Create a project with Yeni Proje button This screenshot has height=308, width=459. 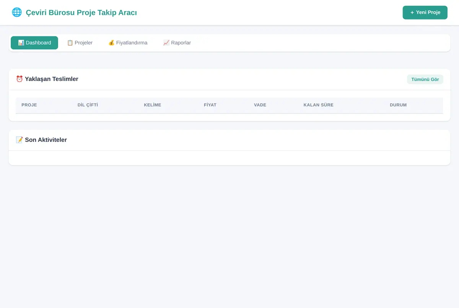425,13
